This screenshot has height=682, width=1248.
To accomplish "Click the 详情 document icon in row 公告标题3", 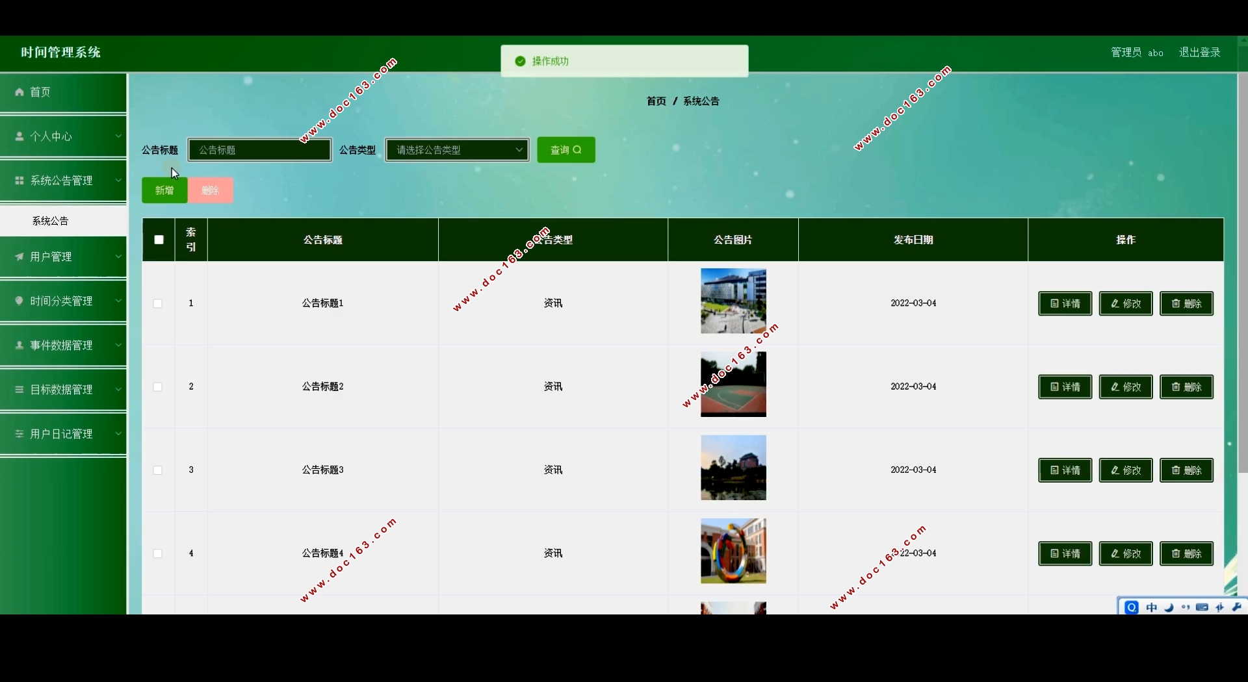I will point(1054,470).
